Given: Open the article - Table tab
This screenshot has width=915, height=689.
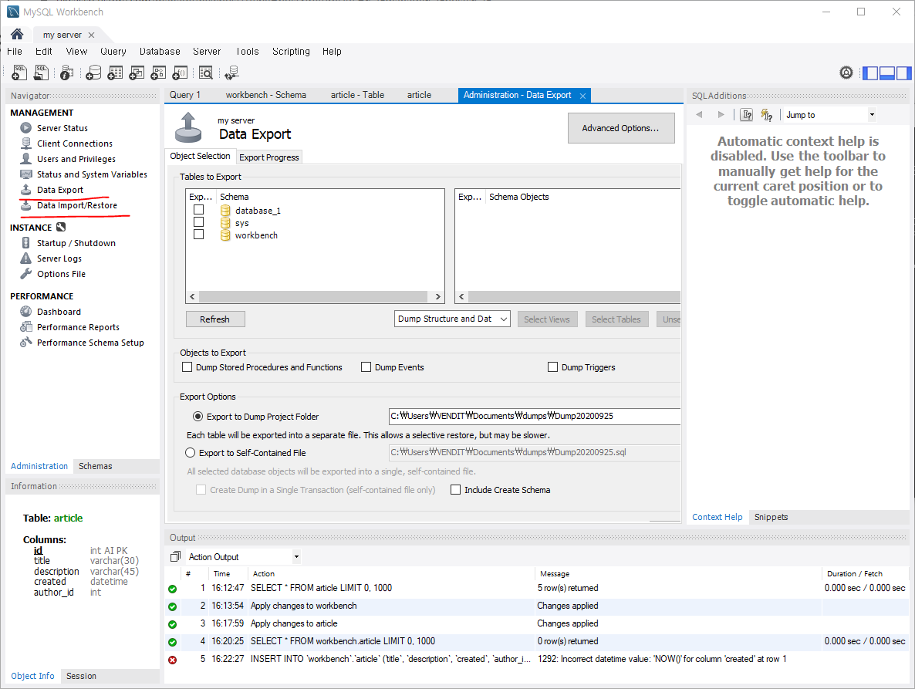Looking at the screenshot, I should pos(357,95).
